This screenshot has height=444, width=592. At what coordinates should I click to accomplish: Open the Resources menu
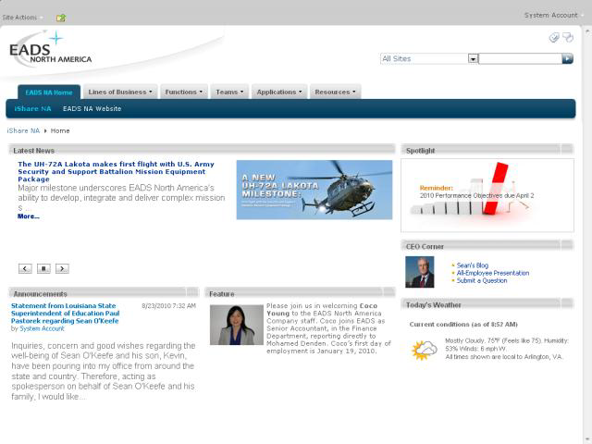point(335,92)
